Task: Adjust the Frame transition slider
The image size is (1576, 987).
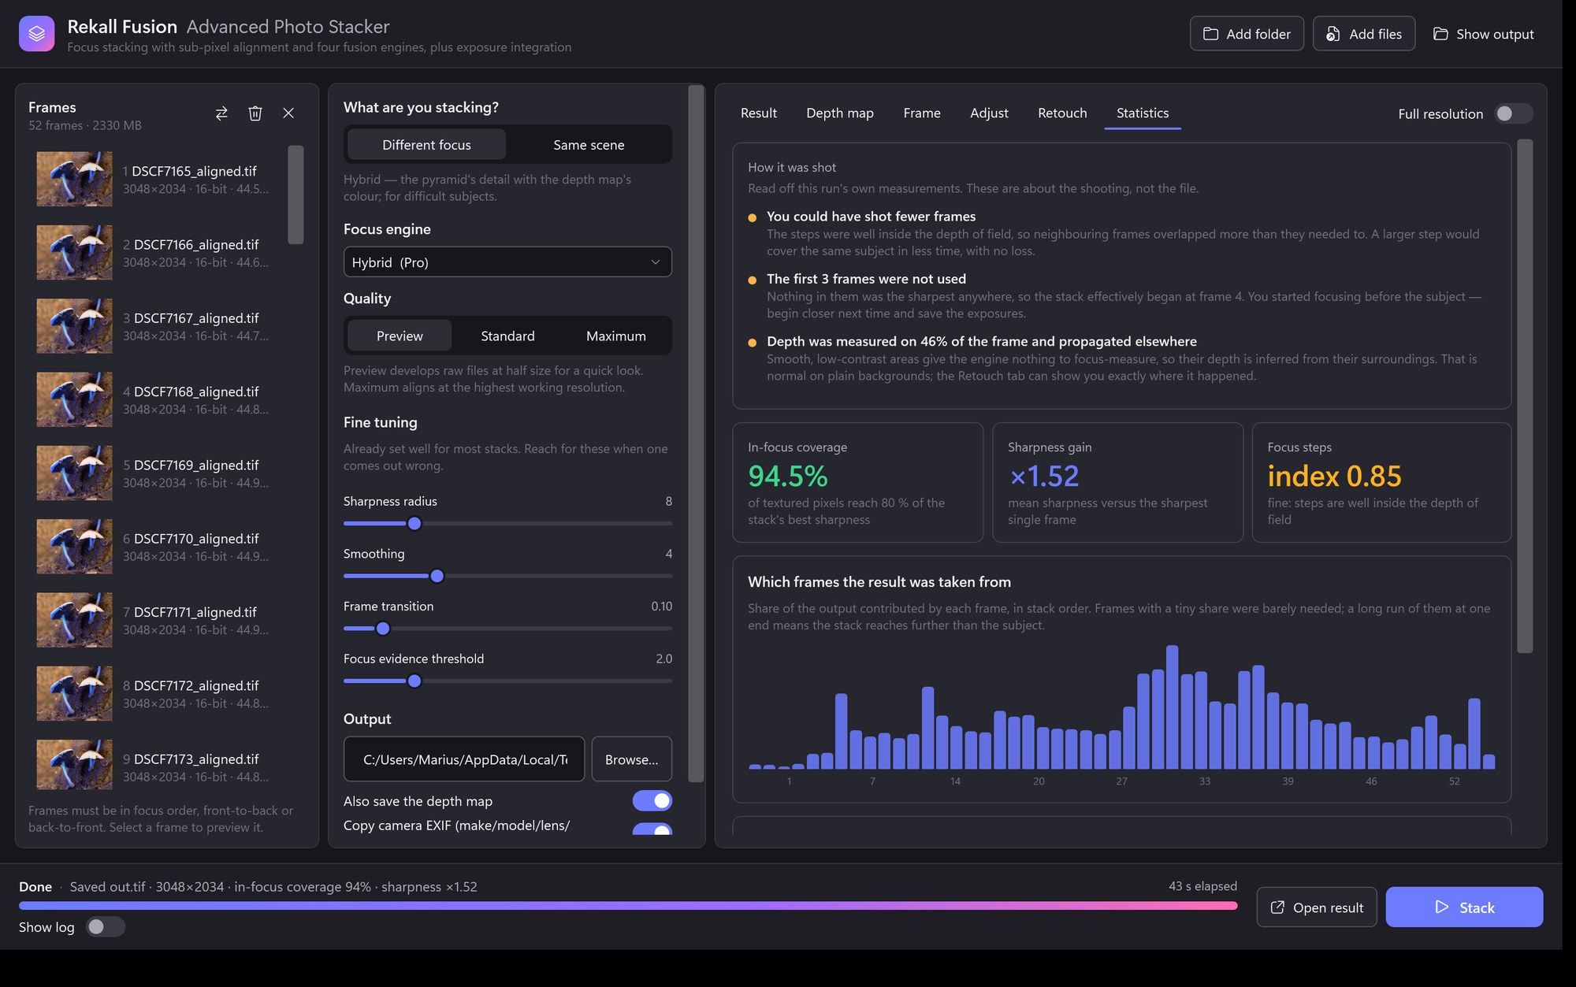Action: click(507, 629)
